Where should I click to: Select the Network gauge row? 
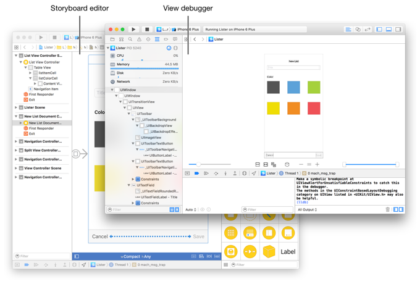tap(144, 81)
